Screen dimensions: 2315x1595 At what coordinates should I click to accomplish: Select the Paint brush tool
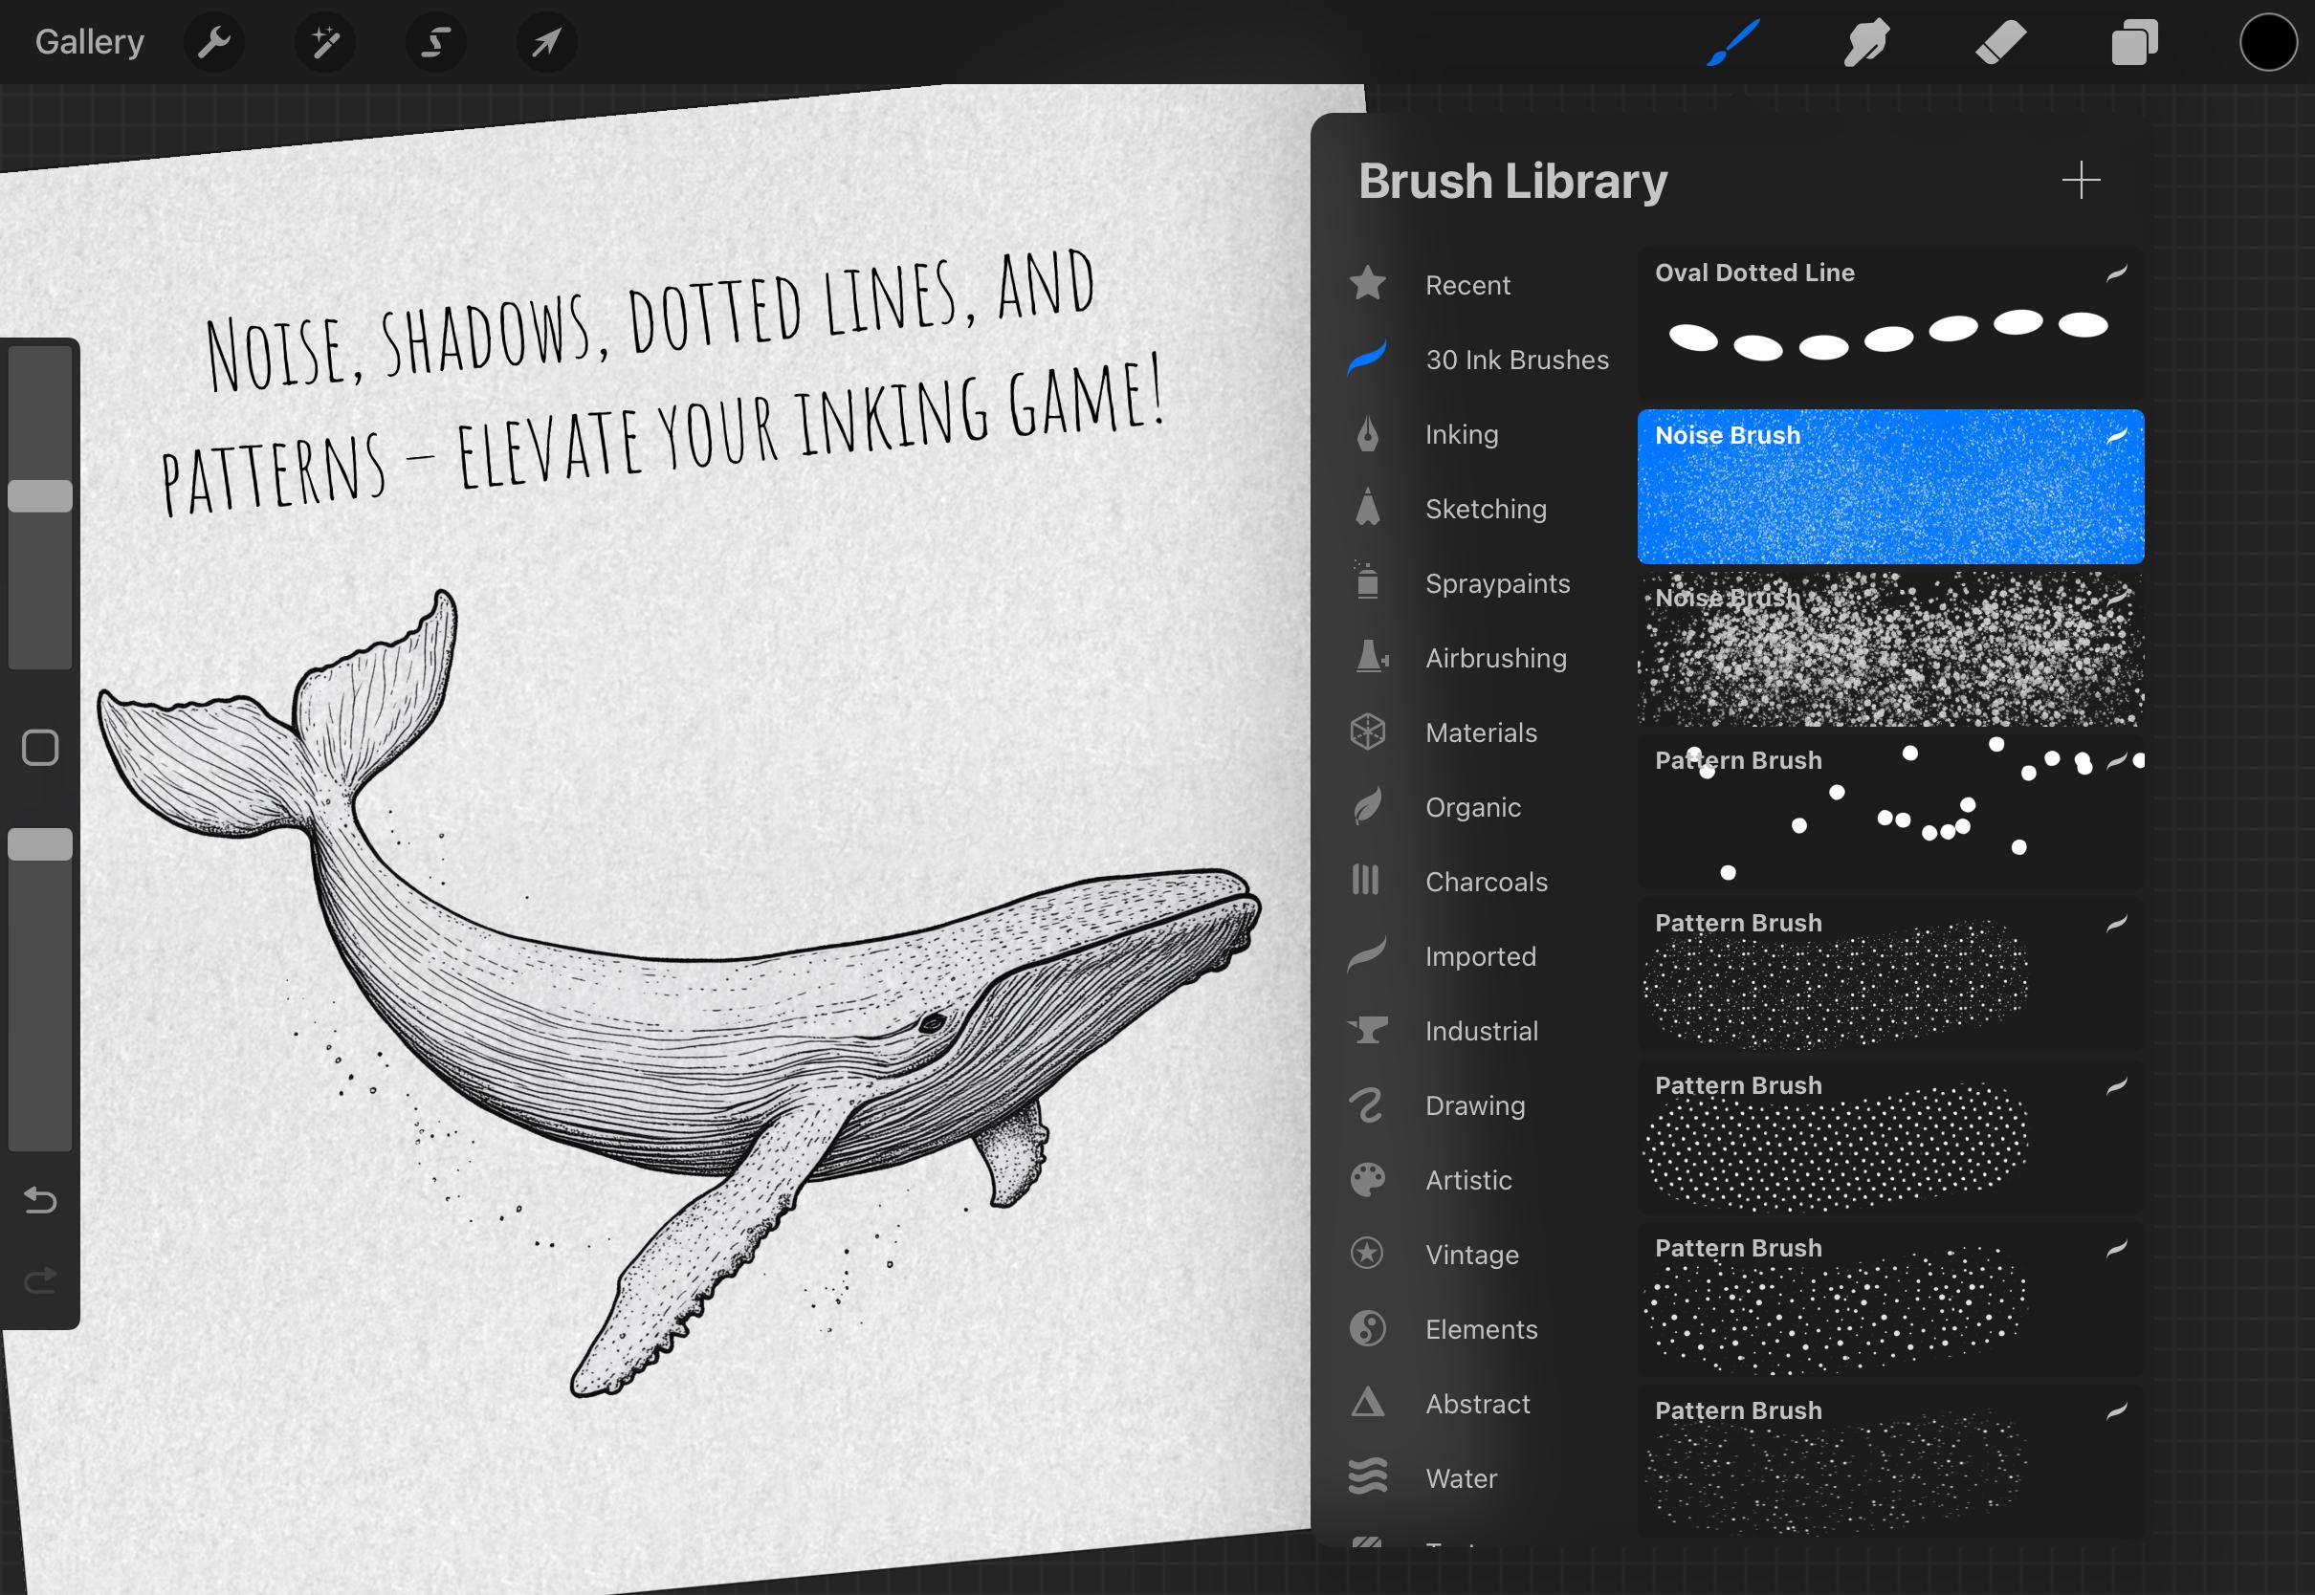(x=1732, y=42)
